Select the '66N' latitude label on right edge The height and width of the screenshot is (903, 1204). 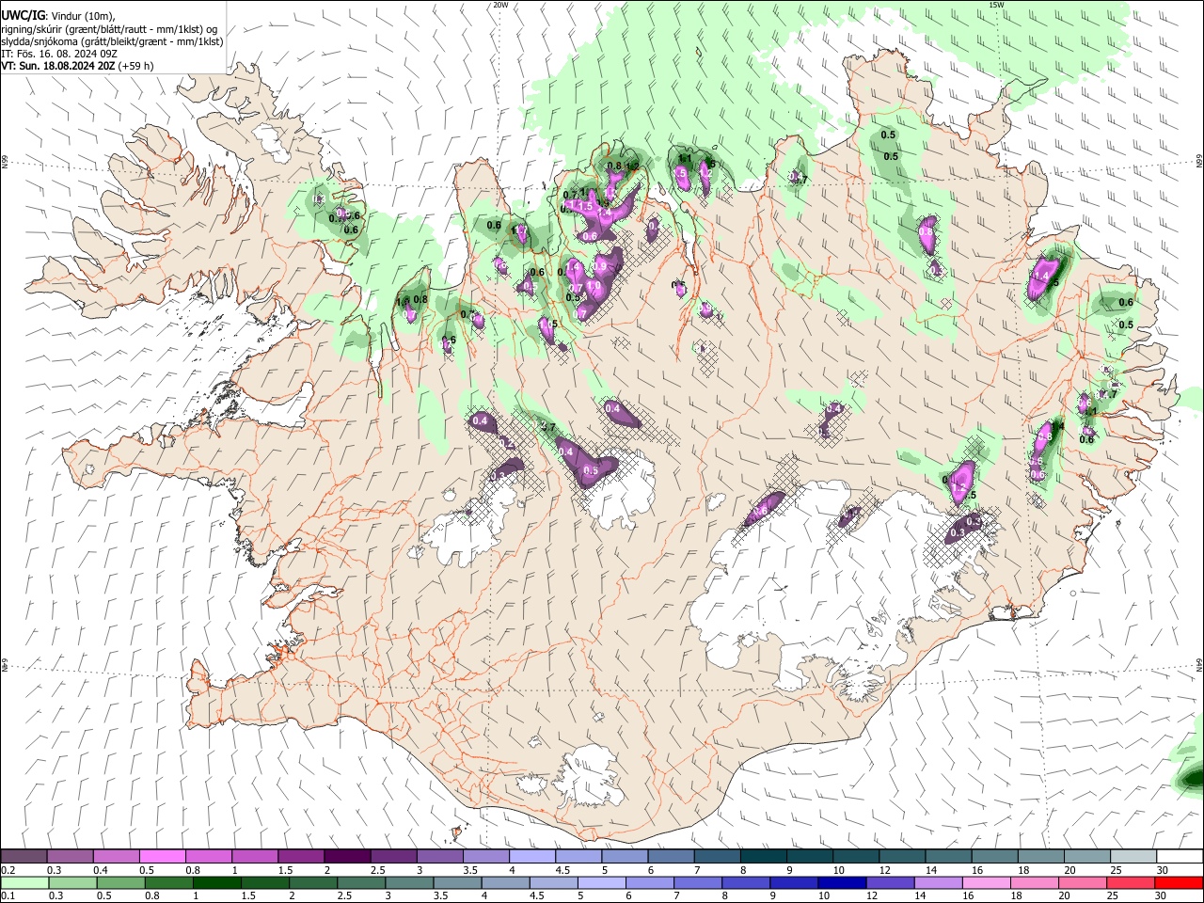[x=1199, y=162]
